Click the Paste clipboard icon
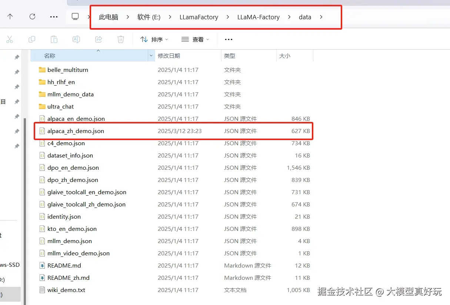This screenshot has width=450, height=305. click(54, 39)
